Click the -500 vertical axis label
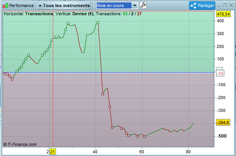The width and height of the screenshot is (236, 156). [221, 136]
